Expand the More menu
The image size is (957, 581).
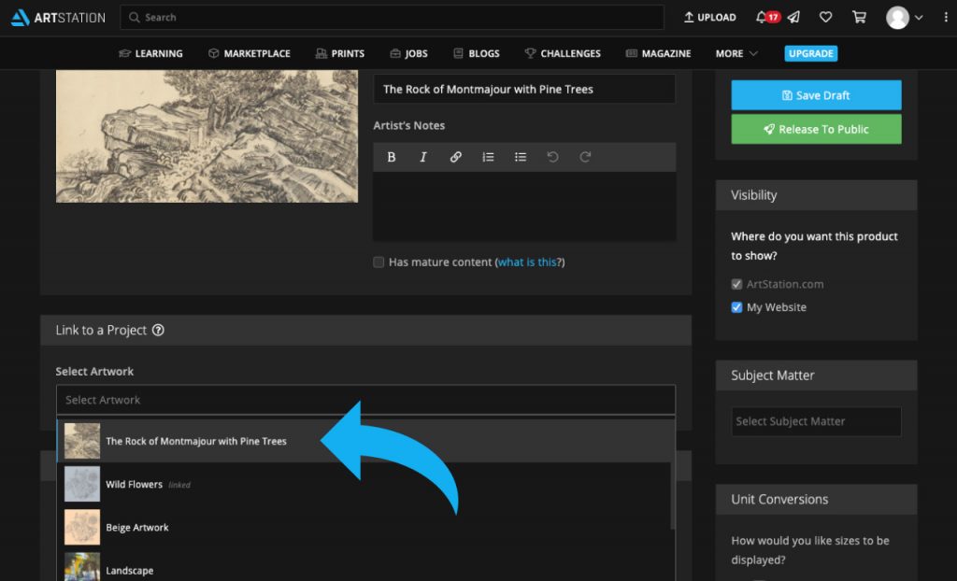(x=736, y=53)
